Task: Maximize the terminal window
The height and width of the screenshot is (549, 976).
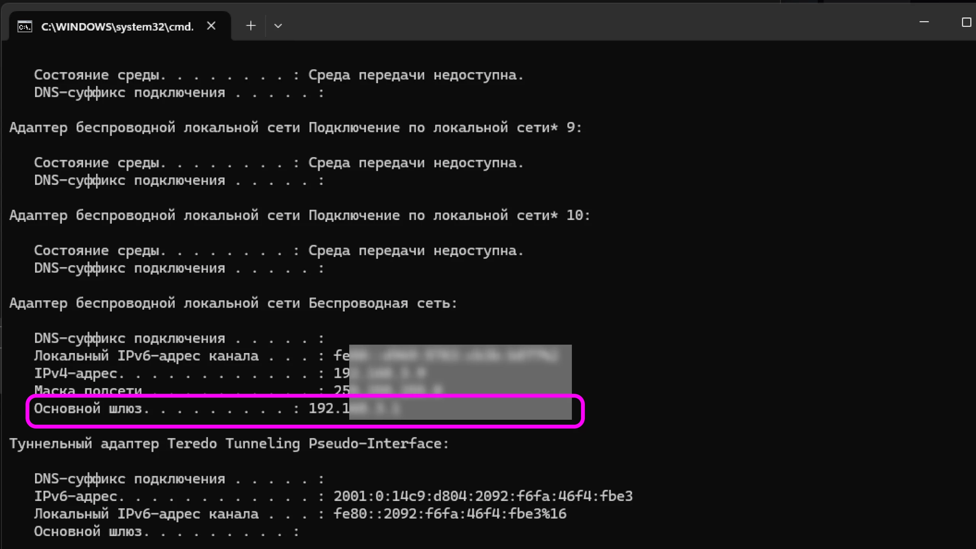Action: [x=966, y=22]
